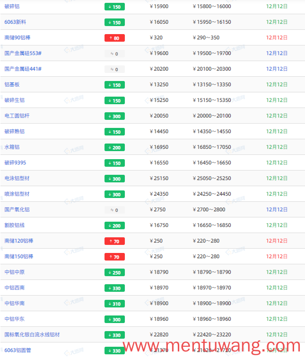This screenshot has width=305, height=360.
Task: Open the 破碎熟铝 product link
Action: (x=15, y=131)
